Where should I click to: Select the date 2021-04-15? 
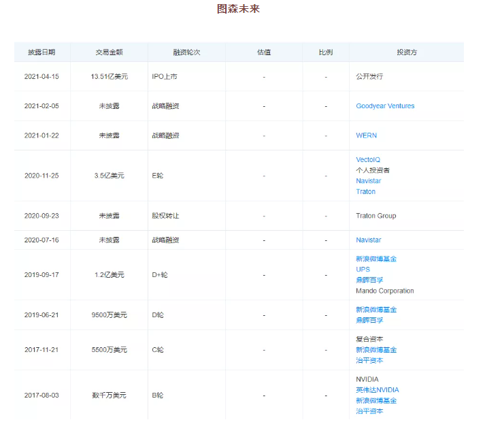click(41, 76)
